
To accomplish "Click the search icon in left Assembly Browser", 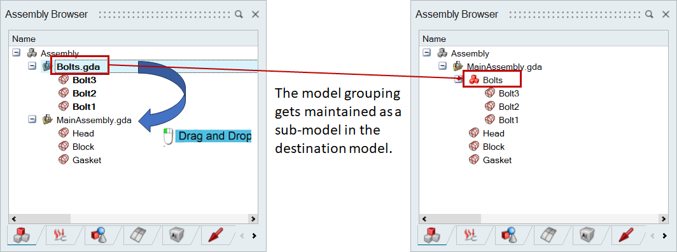I will (x=239, y=14).
